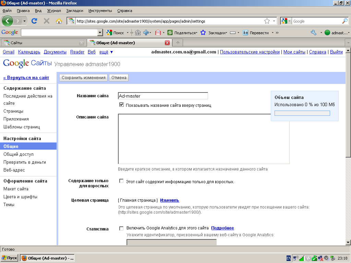This screenshot has width=351, height=263.
Task: Open the Правка menu
Action: tap(23, 11)
